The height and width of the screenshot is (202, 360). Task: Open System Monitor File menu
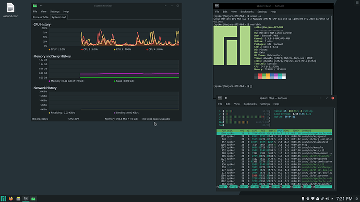coord(35,11)
